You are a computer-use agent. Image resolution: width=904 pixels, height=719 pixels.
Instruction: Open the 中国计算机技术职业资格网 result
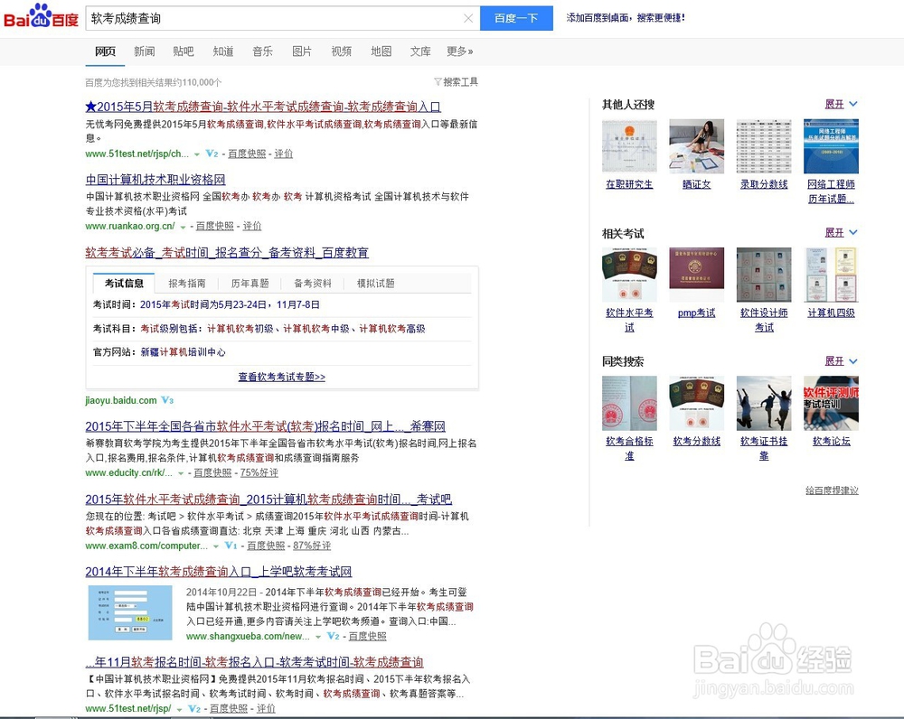[155, 179]
